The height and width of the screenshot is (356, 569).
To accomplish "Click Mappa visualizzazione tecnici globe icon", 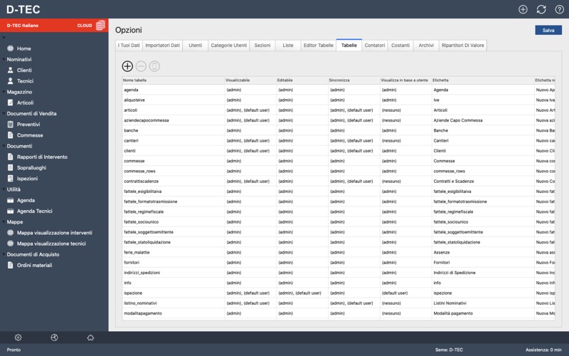I will pos(11,244).
